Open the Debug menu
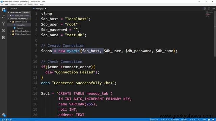 point(30,5)
